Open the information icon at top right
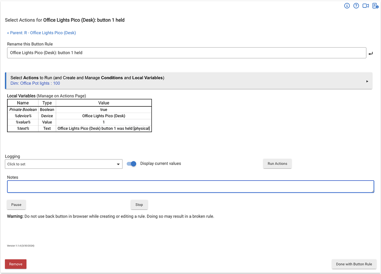 [347, 6]
